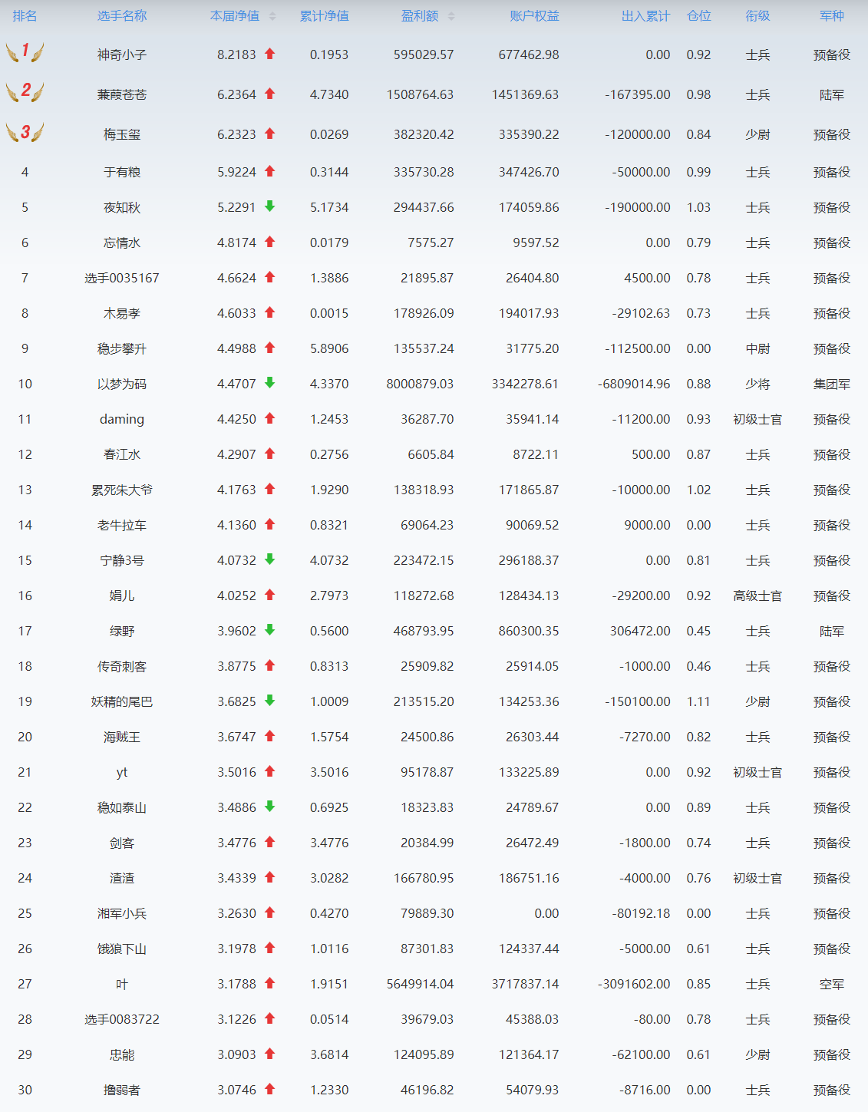
Task: Click the green down arrow in 绿野 row
Action: pos(269,630)
